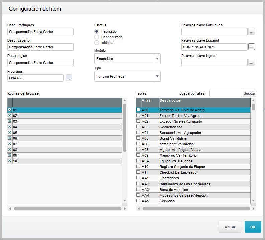Viewport: 265px width, 240px height.
Task: Select row 'Registro Conjunto de Etapas'
Action: point(193,167)
